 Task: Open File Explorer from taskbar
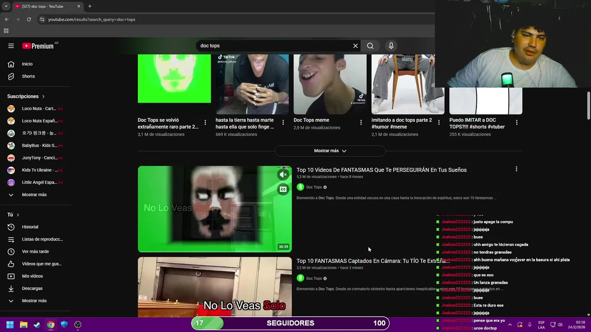pyautogui.click(x=24, y=325)
